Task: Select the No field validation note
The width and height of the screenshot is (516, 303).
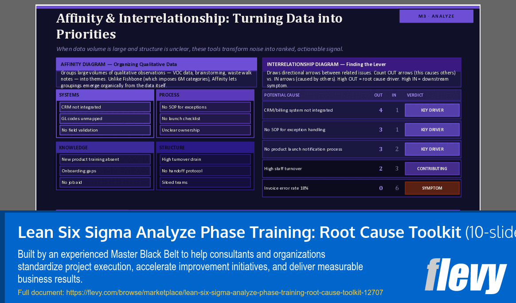Action: click(x=105, y=130)
